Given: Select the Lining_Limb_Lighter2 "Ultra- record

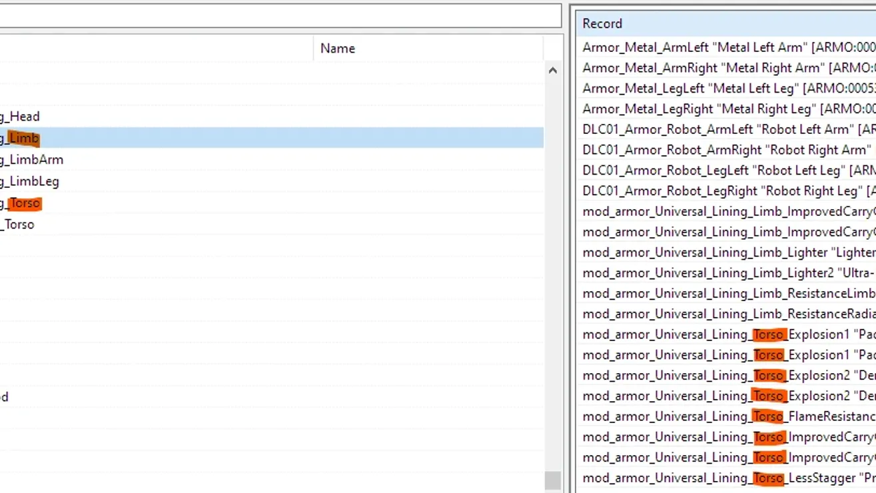Looking at the screenshot, I should (x=726, y=273).
